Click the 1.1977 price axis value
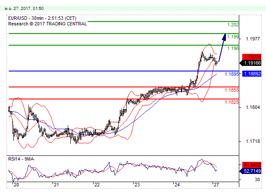Viewport: 266px width, 192px height. (x=253, y=39)
